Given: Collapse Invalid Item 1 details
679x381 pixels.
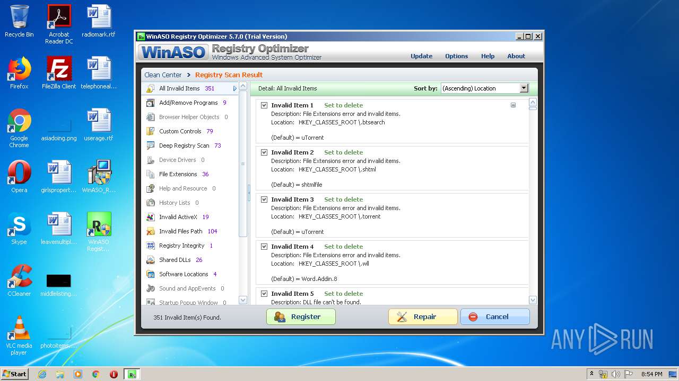Looking at the screenshot, I should [513, 105].
